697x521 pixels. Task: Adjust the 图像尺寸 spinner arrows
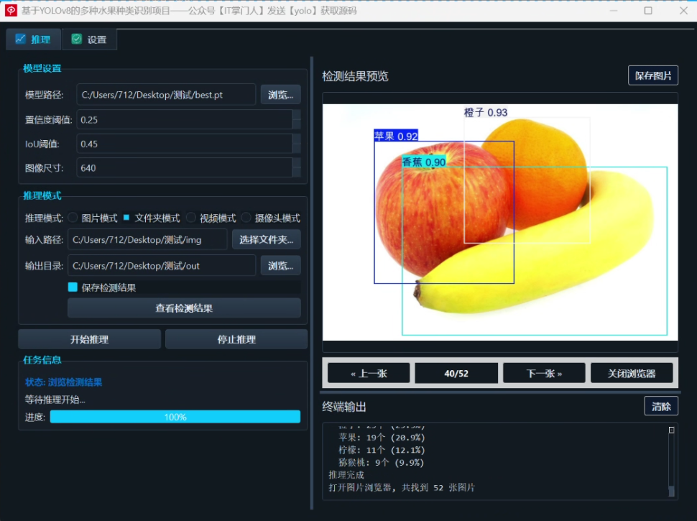(297, 167)
